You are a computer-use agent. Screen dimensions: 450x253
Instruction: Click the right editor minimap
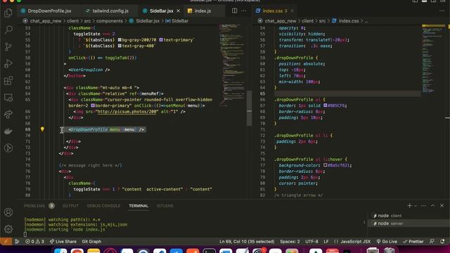(x=433, y=59)
